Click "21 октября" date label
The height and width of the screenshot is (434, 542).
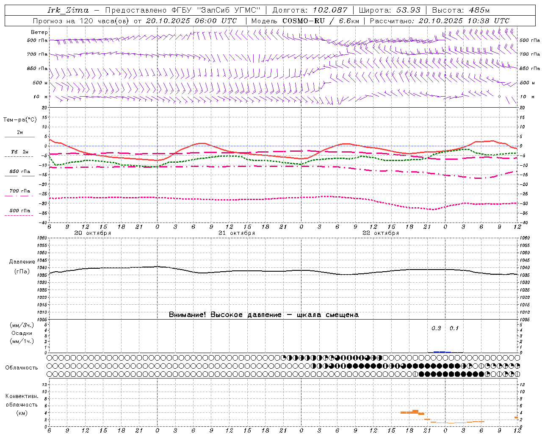pyautogui.click(x=237, y=233)
